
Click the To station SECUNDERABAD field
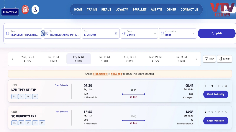pyautogui.click(x=62, y=33)
